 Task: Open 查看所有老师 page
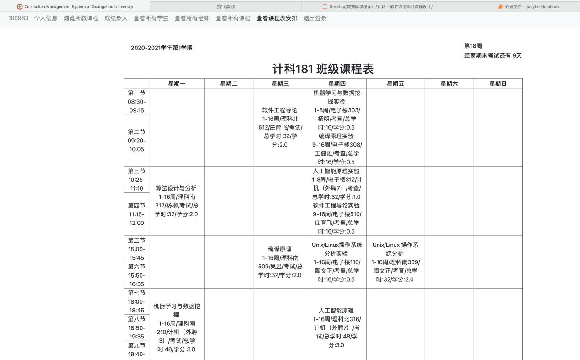tap(192, 18)
